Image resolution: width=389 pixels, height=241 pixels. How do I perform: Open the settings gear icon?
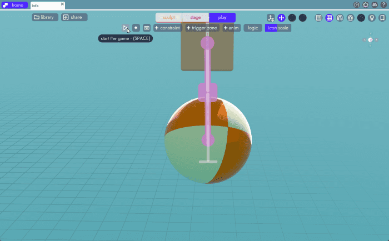click(x=365, y=4)
